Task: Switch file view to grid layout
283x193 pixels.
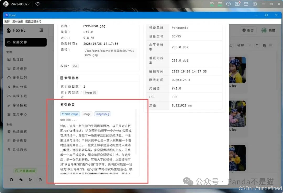Action: 264,45
